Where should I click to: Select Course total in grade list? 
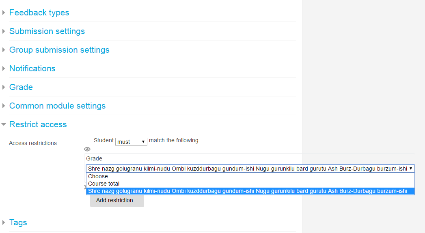click(x=250, y=184)
